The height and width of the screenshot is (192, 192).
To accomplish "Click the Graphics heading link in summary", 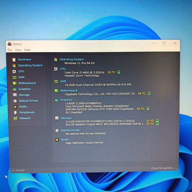I will coord(66,100).
